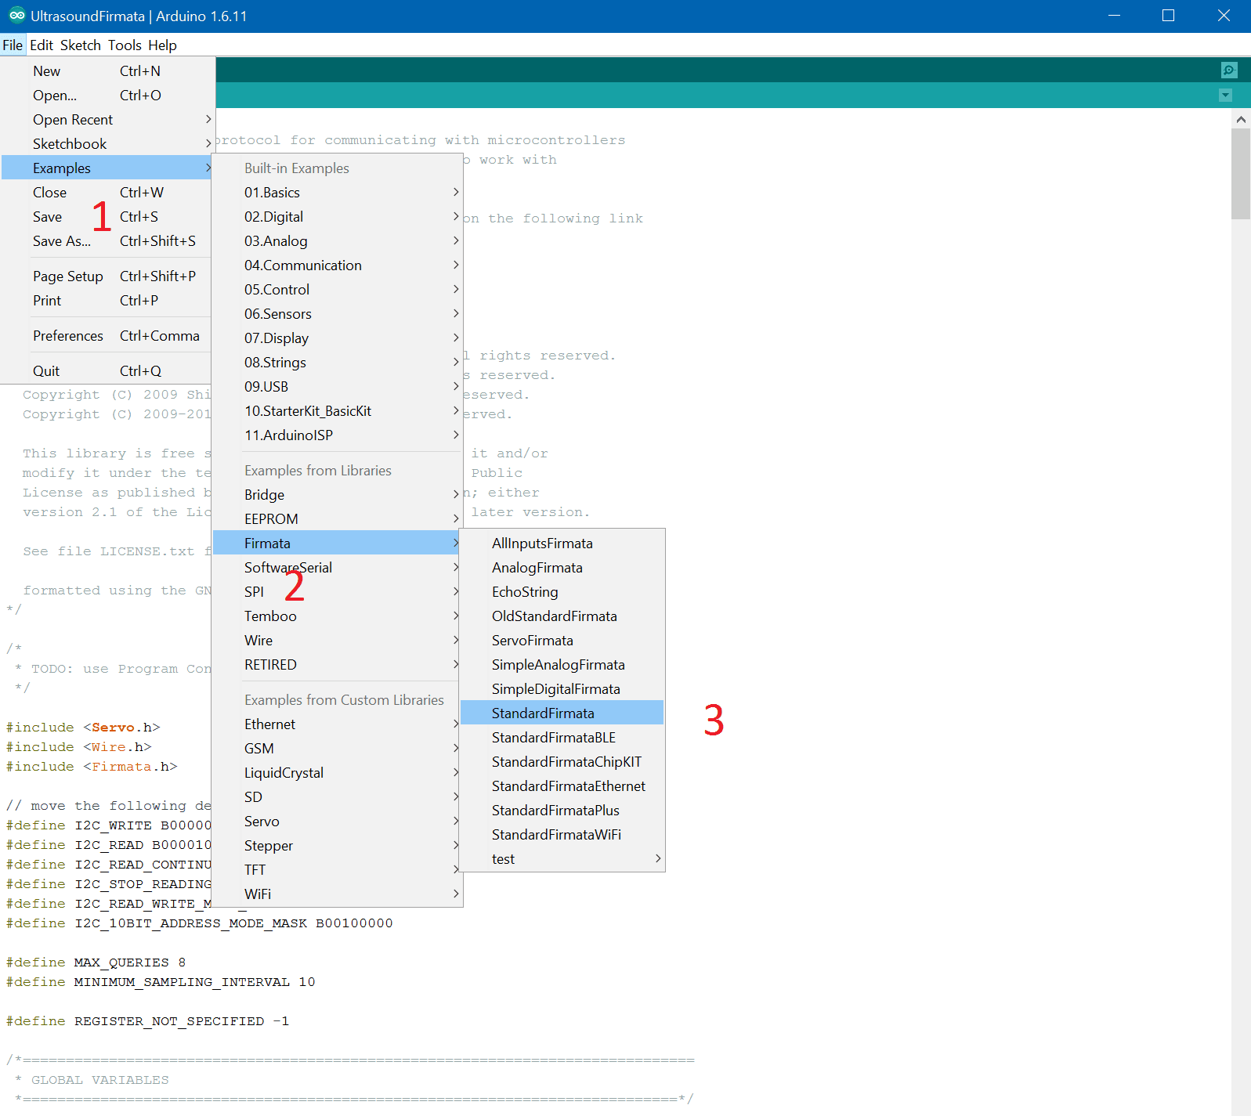Open the ServoFirmata example

[562, 641]
